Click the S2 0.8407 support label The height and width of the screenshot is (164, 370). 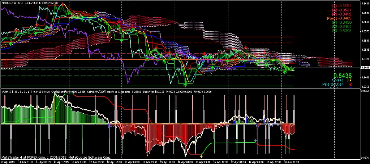[x=342, y=27]
